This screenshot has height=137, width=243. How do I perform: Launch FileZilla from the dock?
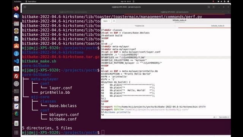pyautogui.click(x=16, y=76)
